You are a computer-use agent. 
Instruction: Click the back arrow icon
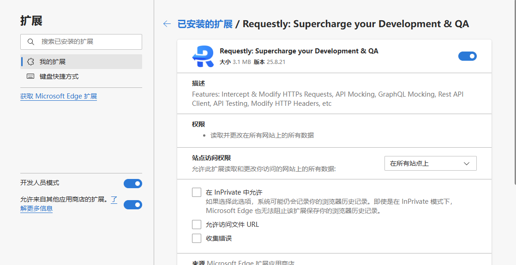[x=167, y=24]
